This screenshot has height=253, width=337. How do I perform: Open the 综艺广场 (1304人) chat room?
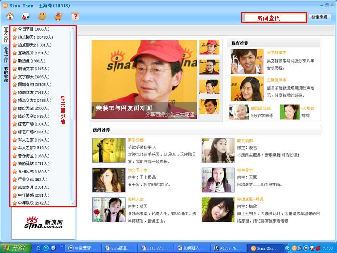point(34,124)
